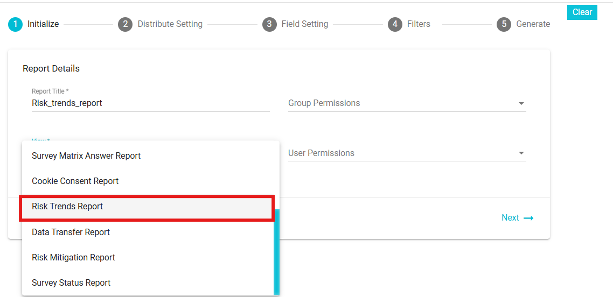Go to Distribute Setting step label

[x=170, y=24]
